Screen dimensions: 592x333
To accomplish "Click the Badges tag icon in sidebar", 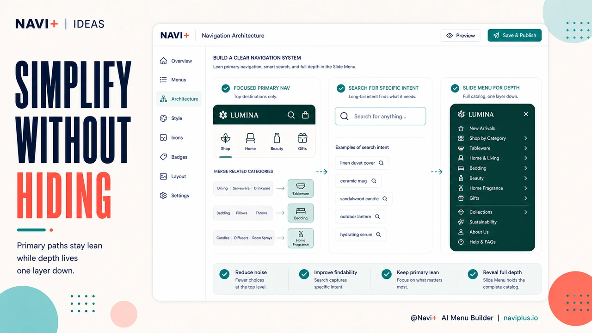I will (163, 157).
